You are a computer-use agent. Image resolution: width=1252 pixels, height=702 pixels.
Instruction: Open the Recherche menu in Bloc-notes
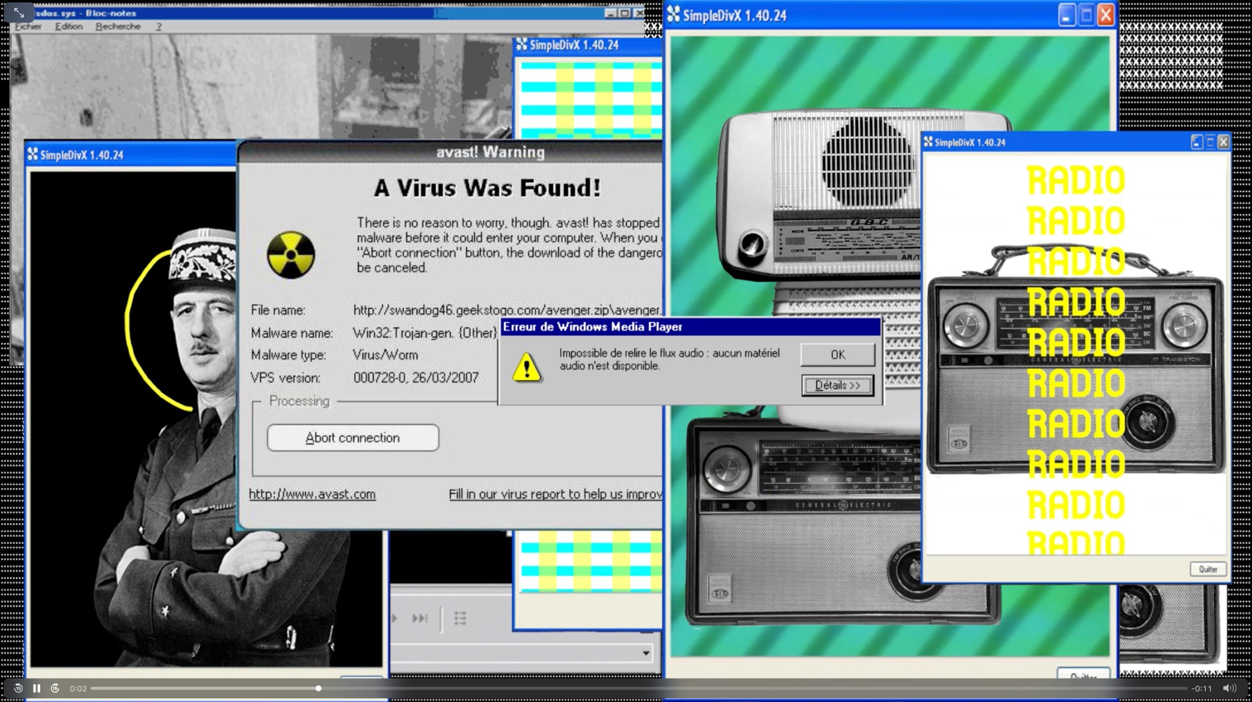click(118, 27)
